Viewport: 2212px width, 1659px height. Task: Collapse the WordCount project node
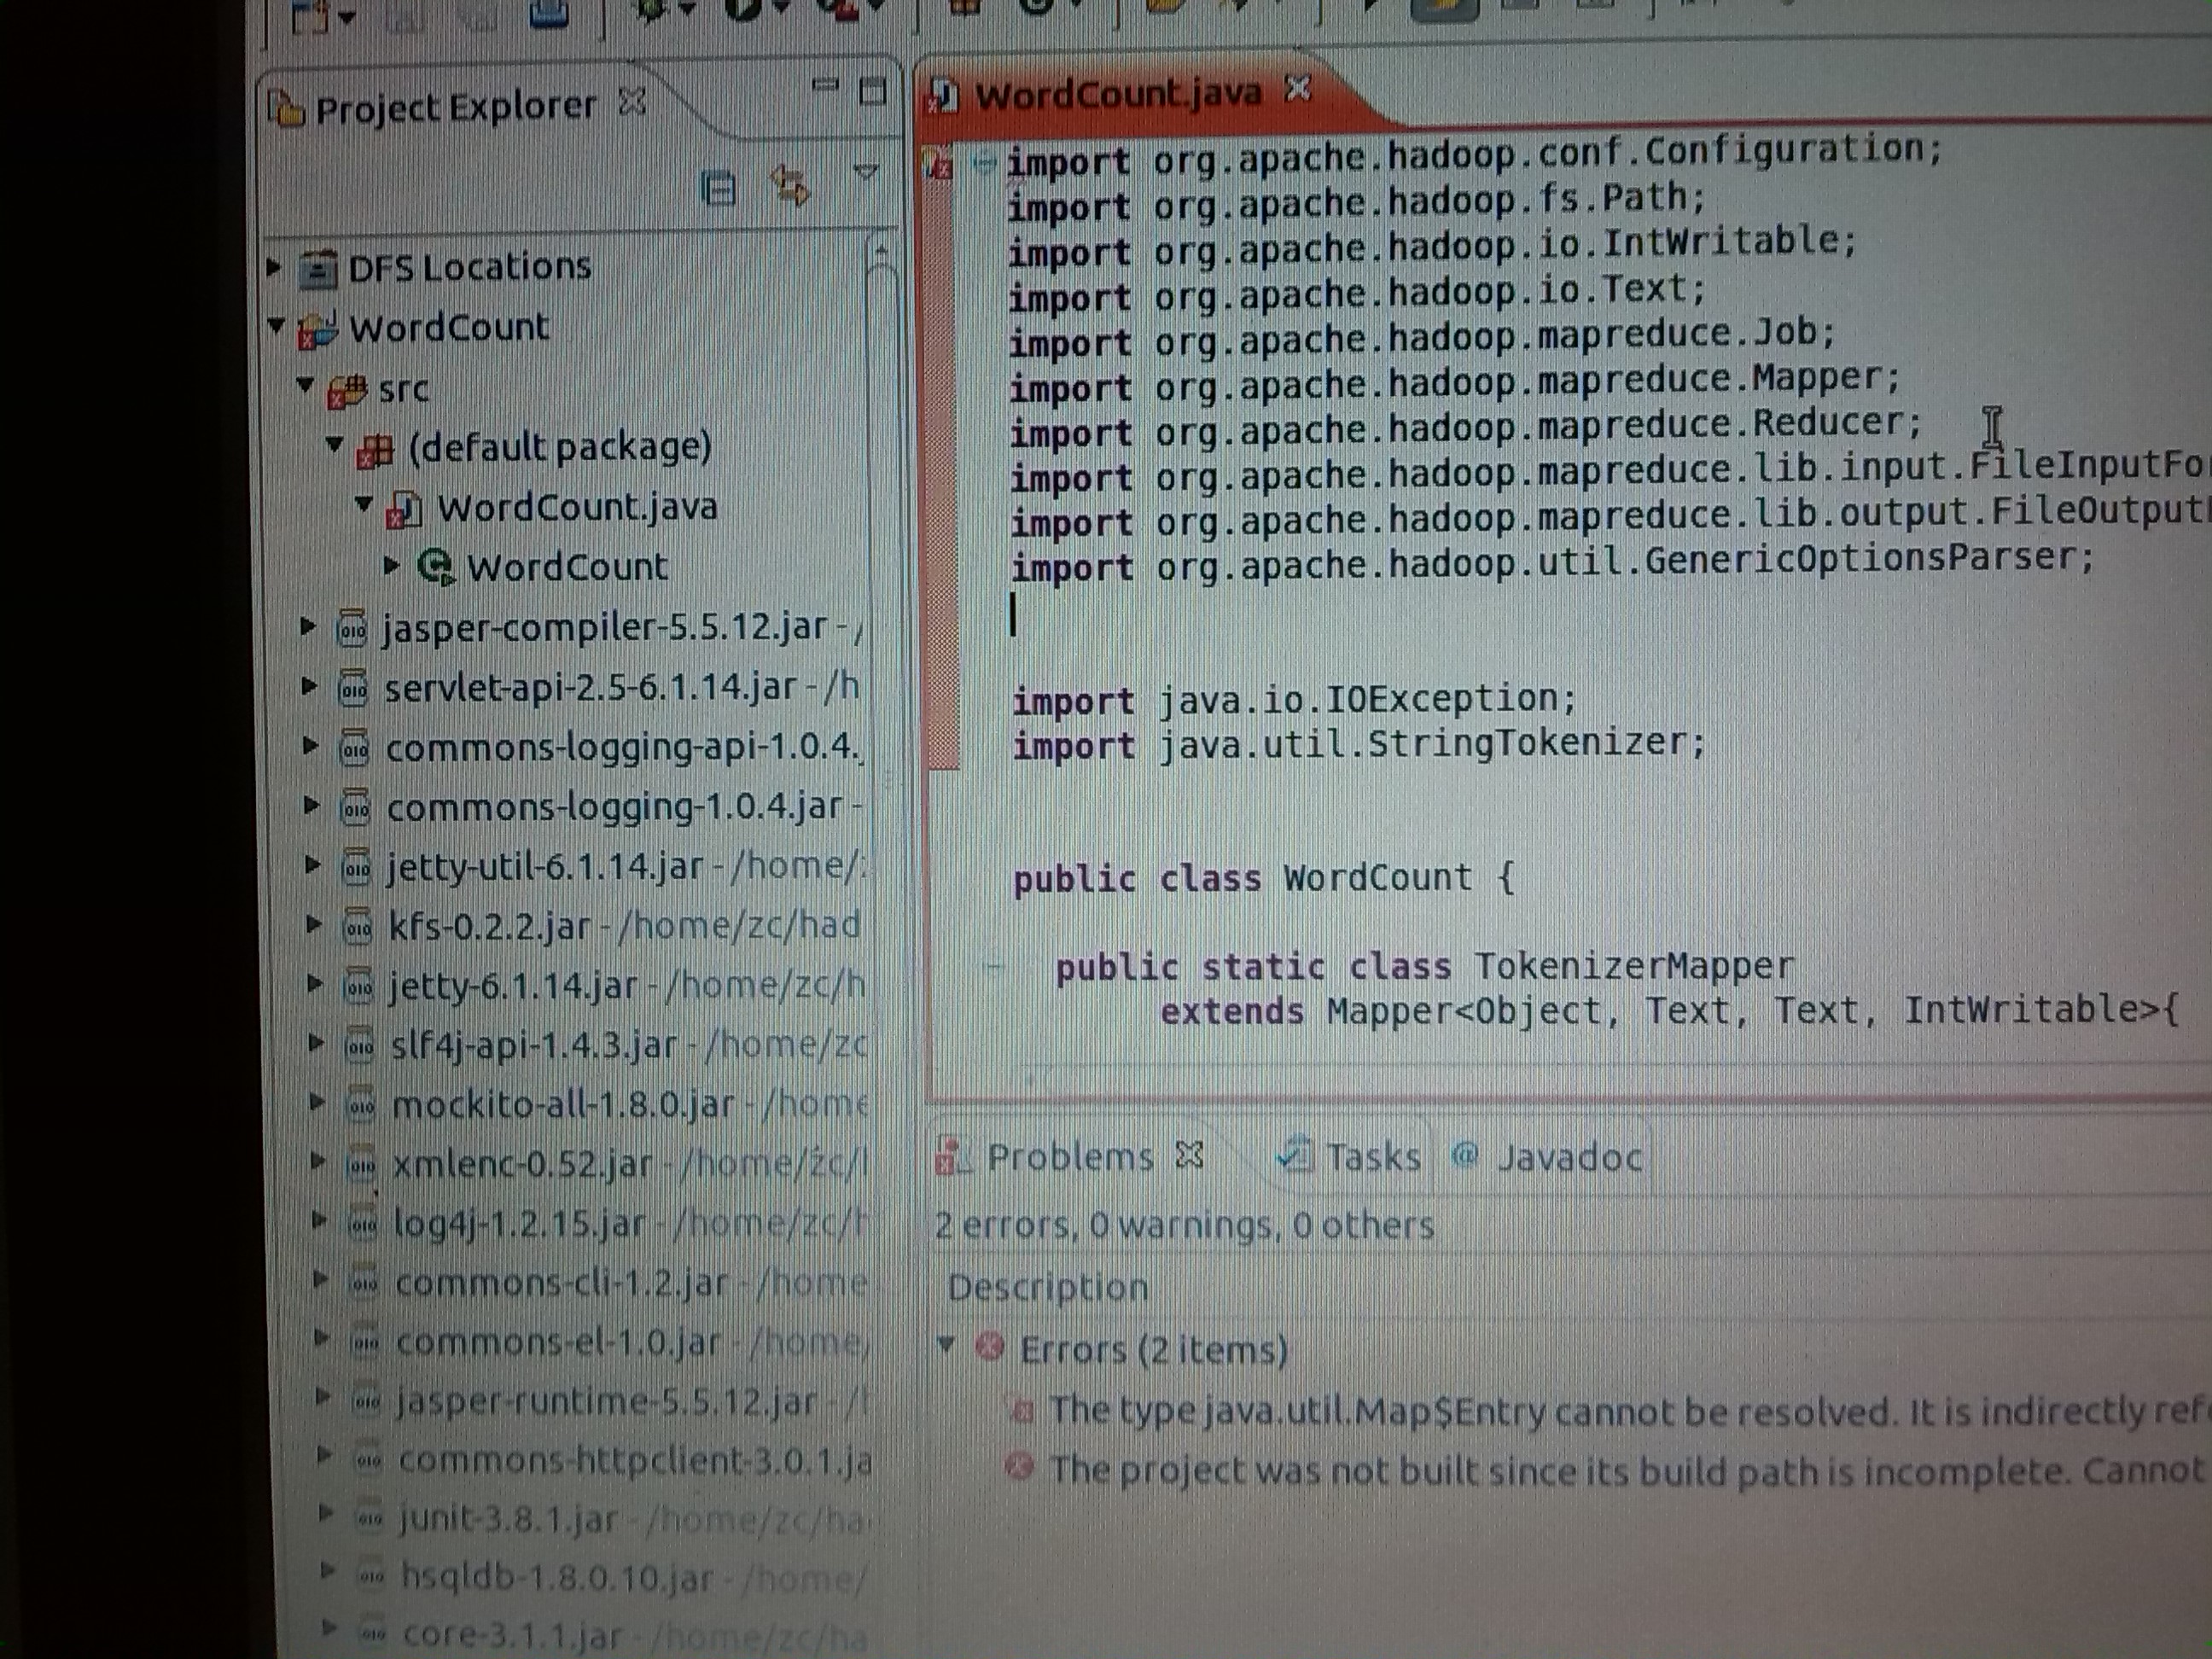click(x=278, y=324)
